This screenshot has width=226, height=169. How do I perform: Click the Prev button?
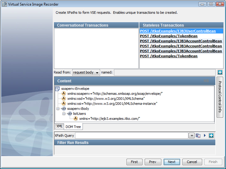pyautogui.click(x=153, y=162)
